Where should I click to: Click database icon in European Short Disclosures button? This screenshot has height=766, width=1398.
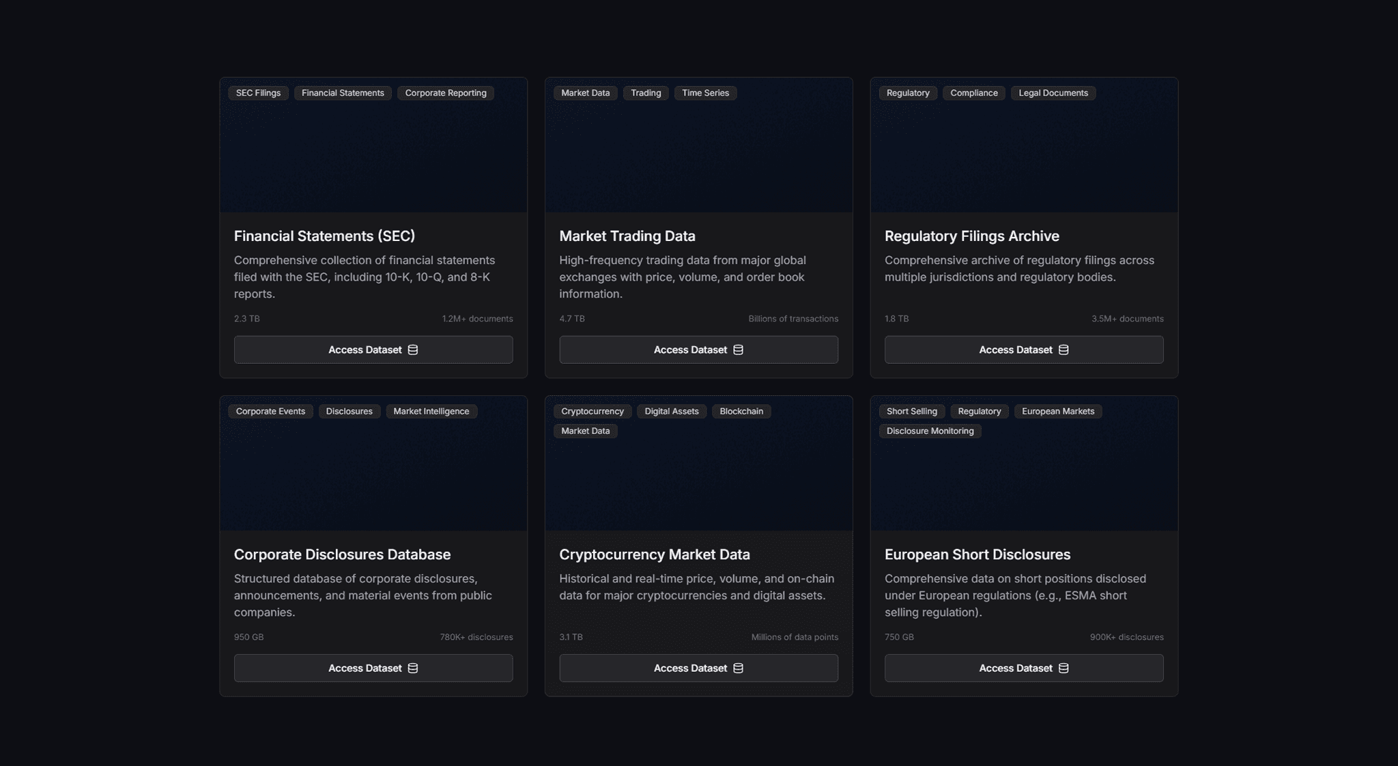1064,668
